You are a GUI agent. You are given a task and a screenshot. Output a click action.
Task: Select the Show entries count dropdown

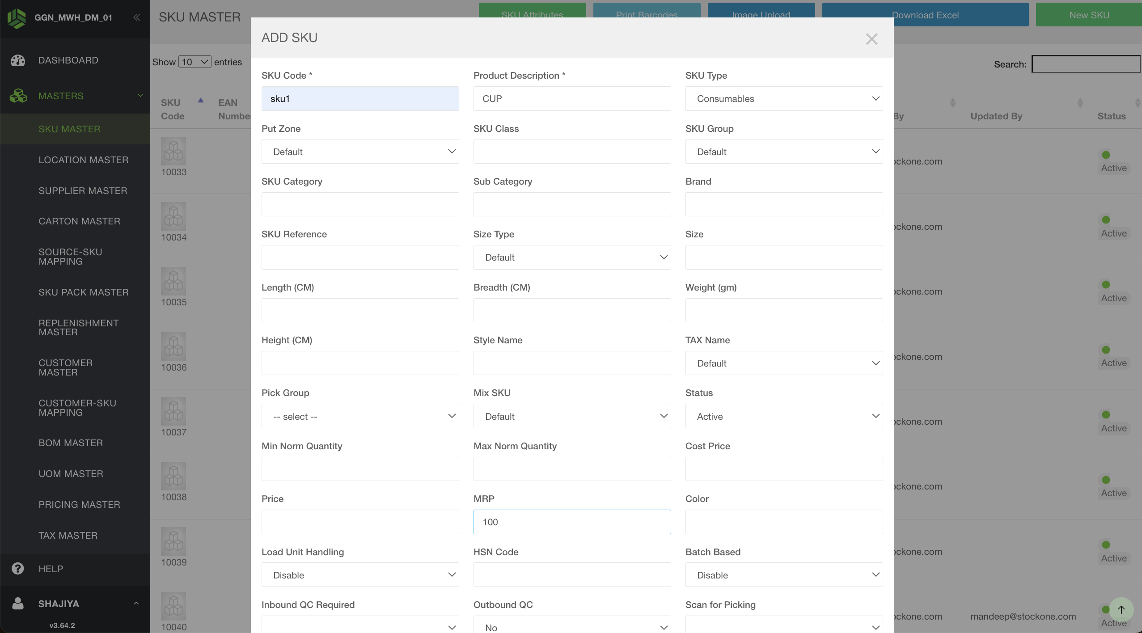point(195,62)
